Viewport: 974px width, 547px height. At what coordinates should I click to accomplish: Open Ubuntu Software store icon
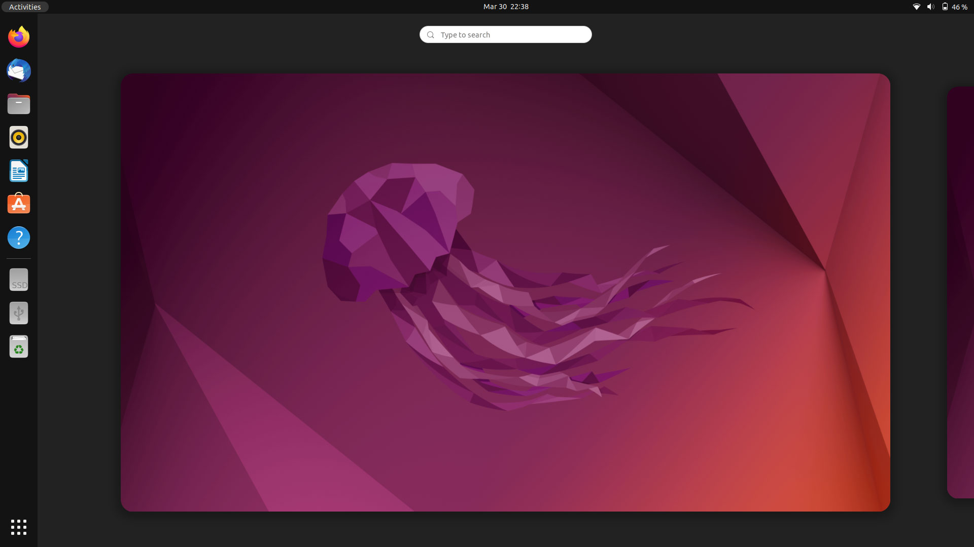pyautogui.click(x=19, y=204)
